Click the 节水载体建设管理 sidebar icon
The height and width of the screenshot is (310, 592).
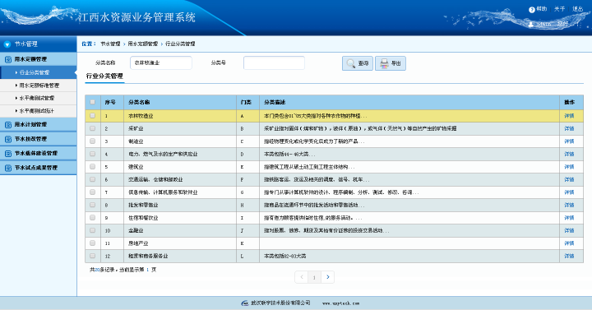8,153
